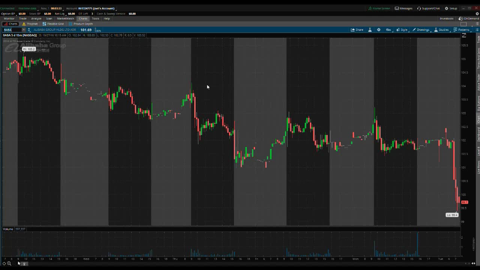This screenshot has height=270, width=480.
Task: Click the pointer cursor tool icon
Action: [x=19, y=264]
